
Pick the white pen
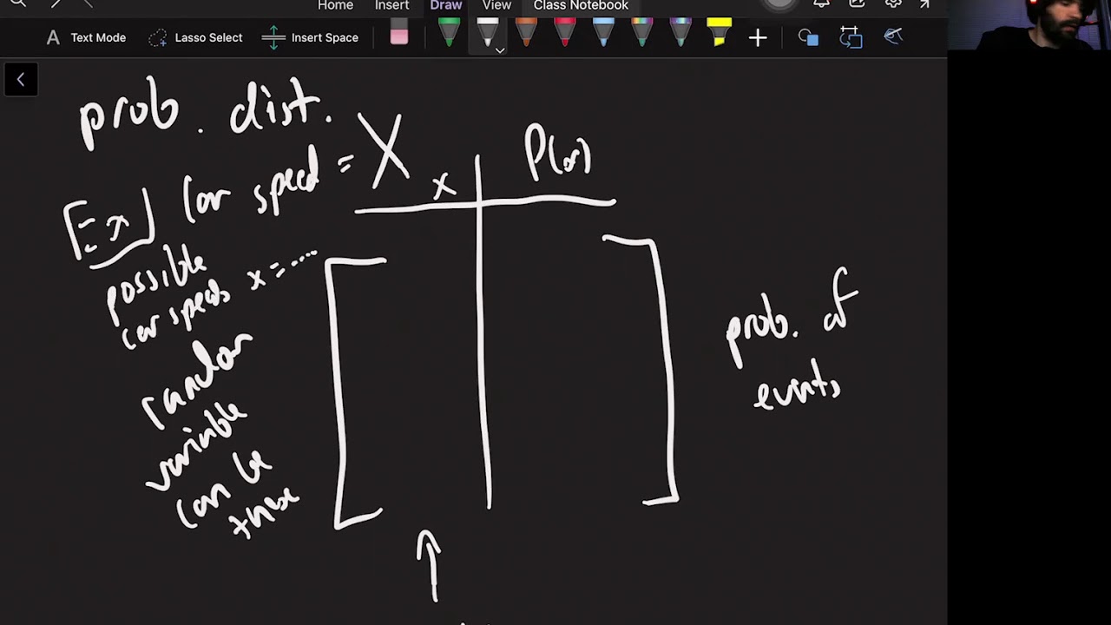487,33
